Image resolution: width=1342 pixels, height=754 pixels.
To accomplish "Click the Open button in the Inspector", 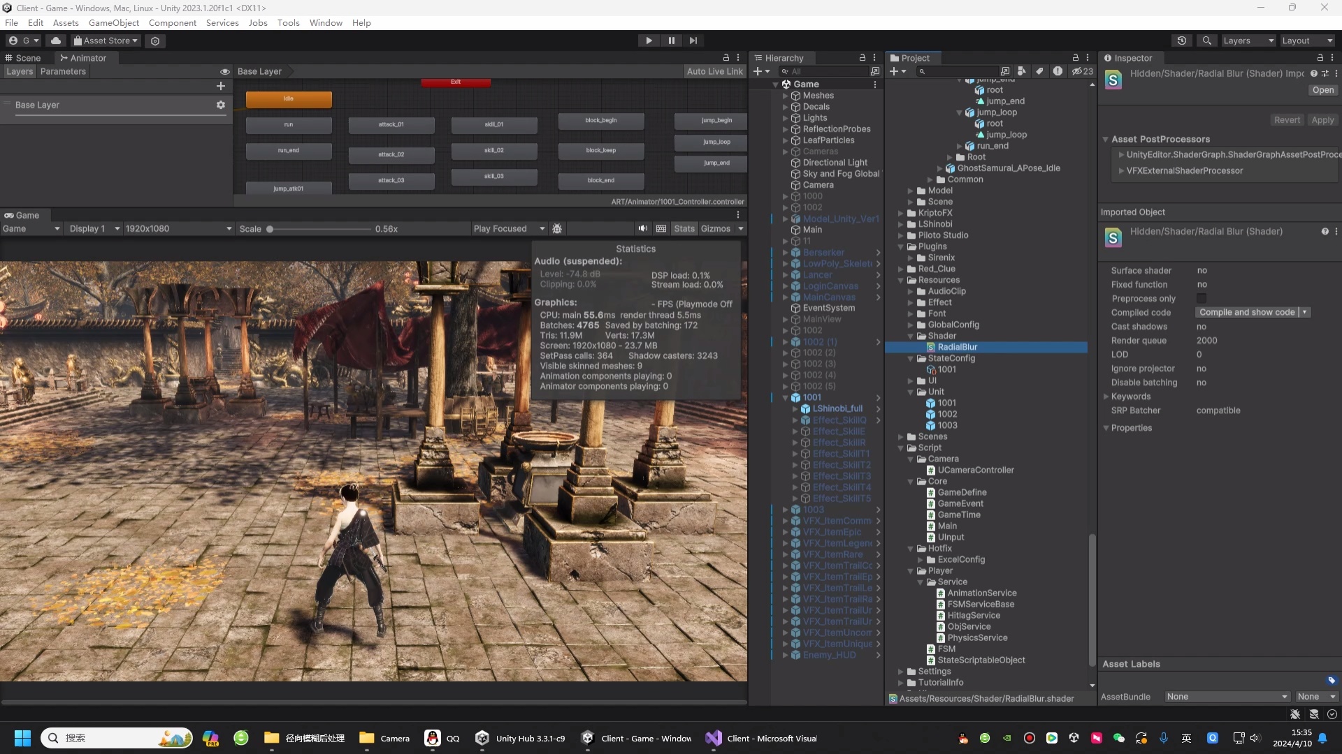I will tap(1322, 90).
